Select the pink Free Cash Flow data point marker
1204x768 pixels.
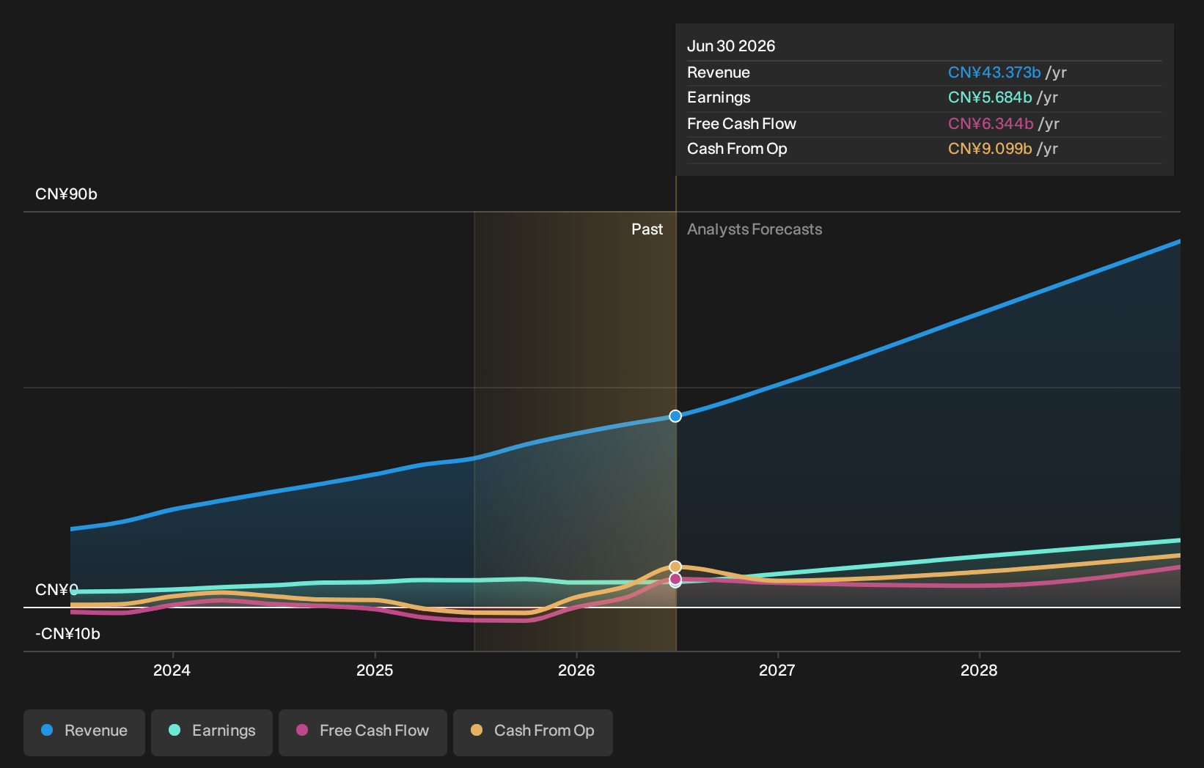pos(675,579)
